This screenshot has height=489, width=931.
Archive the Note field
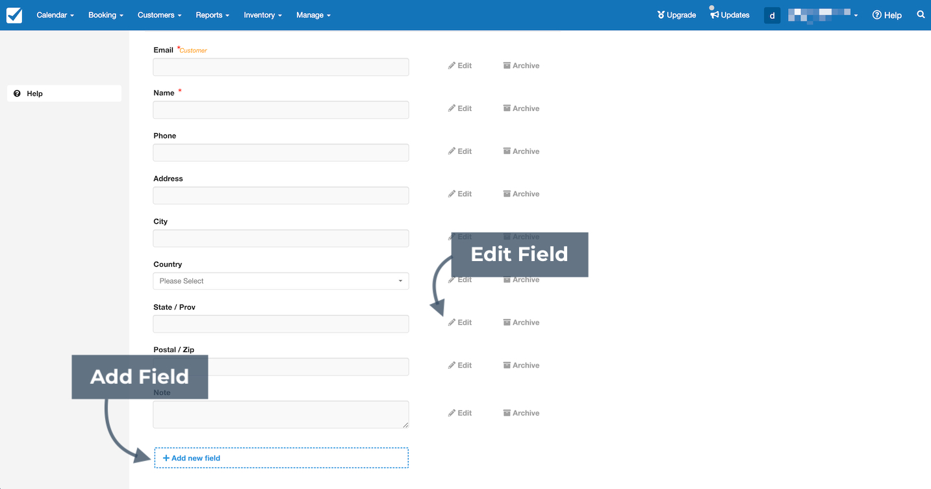(521, 413)
